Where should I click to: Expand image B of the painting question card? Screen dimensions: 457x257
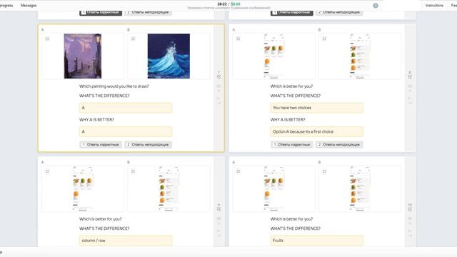(x=134, y=39)
